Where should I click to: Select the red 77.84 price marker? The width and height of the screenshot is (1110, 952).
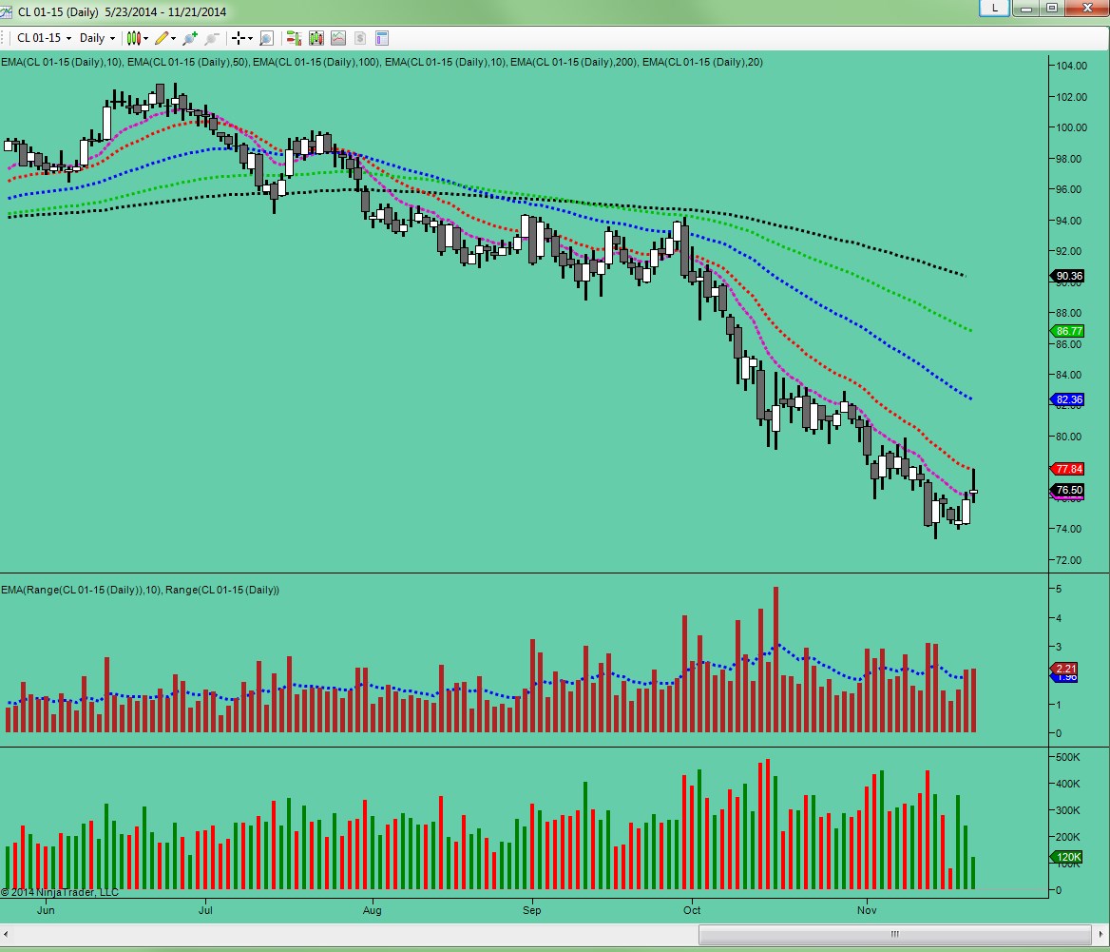pyautogui.click(x=1067, y=469)
